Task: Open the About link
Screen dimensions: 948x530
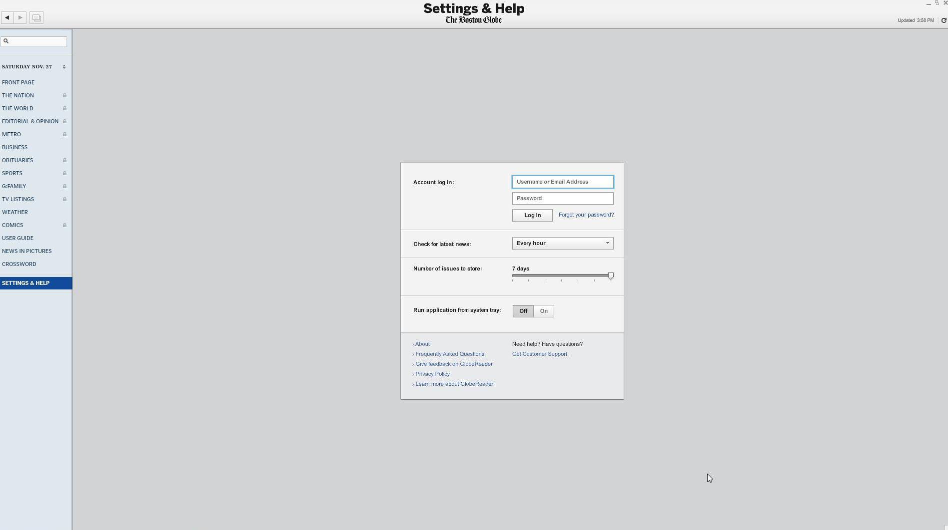Action: coord(422,344)
